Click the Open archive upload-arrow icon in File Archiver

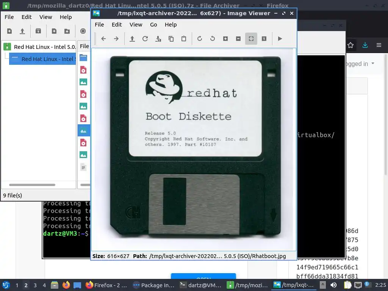(22, 31)
